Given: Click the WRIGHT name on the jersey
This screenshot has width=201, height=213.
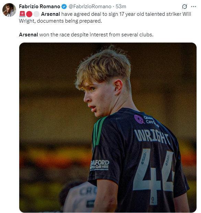Looking at the screenshot, I should coord(152,136).
